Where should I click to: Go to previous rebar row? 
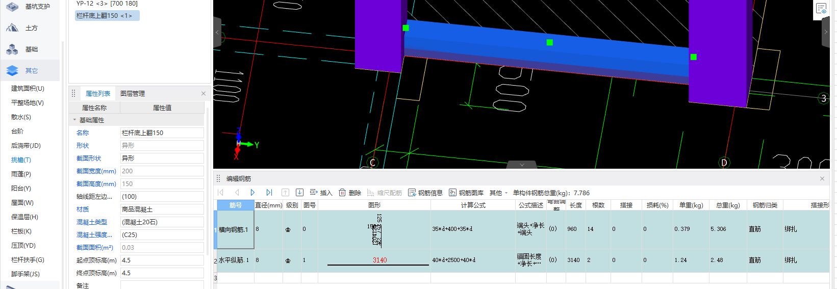coord(237,192)
